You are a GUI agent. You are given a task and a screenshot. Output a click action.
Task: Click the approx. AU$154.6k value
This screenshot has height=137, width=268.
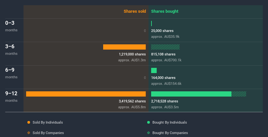[x=166, y=84]
